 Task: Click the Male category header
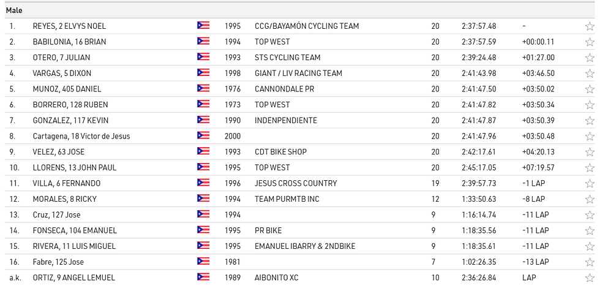point(15,10)
